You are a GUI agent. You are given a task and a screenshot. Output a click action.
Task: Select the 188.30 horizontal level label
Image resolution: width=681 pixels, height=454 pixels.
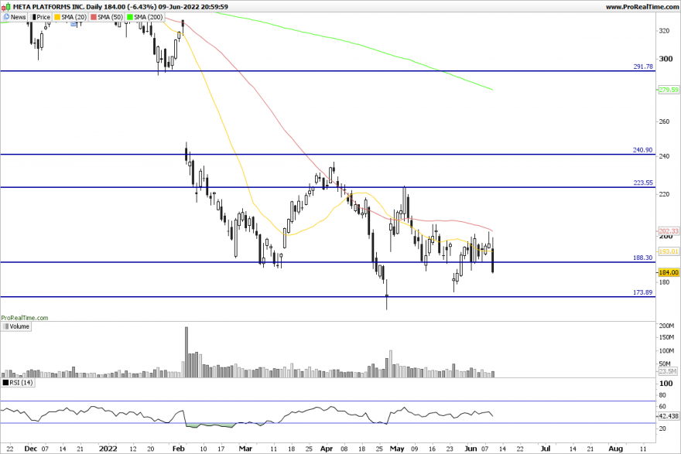(x=643, y=258)
